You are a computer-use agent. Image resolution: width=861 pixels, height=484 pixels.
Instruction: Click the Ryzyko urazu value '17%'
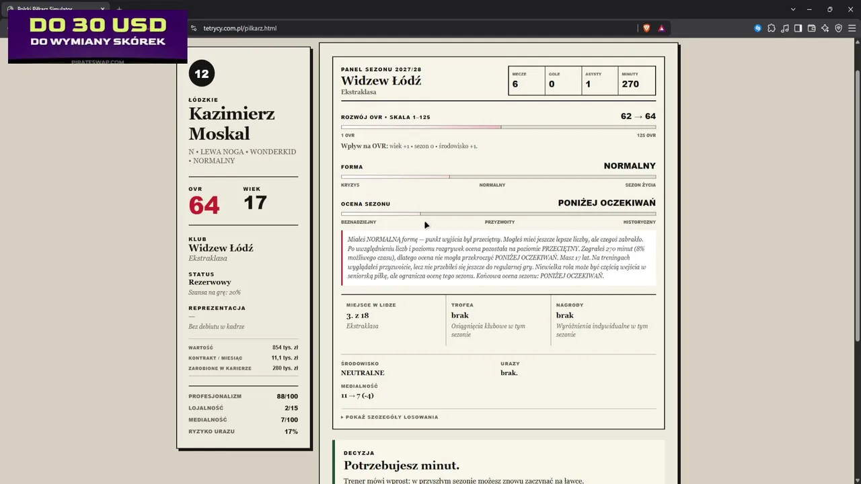(x=291, y=432)
